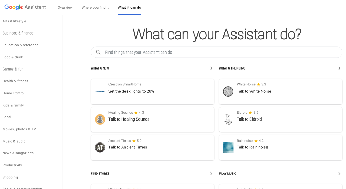Click the Assistant search input field
This screenshot has height=189, width=346.
(216, 52)
